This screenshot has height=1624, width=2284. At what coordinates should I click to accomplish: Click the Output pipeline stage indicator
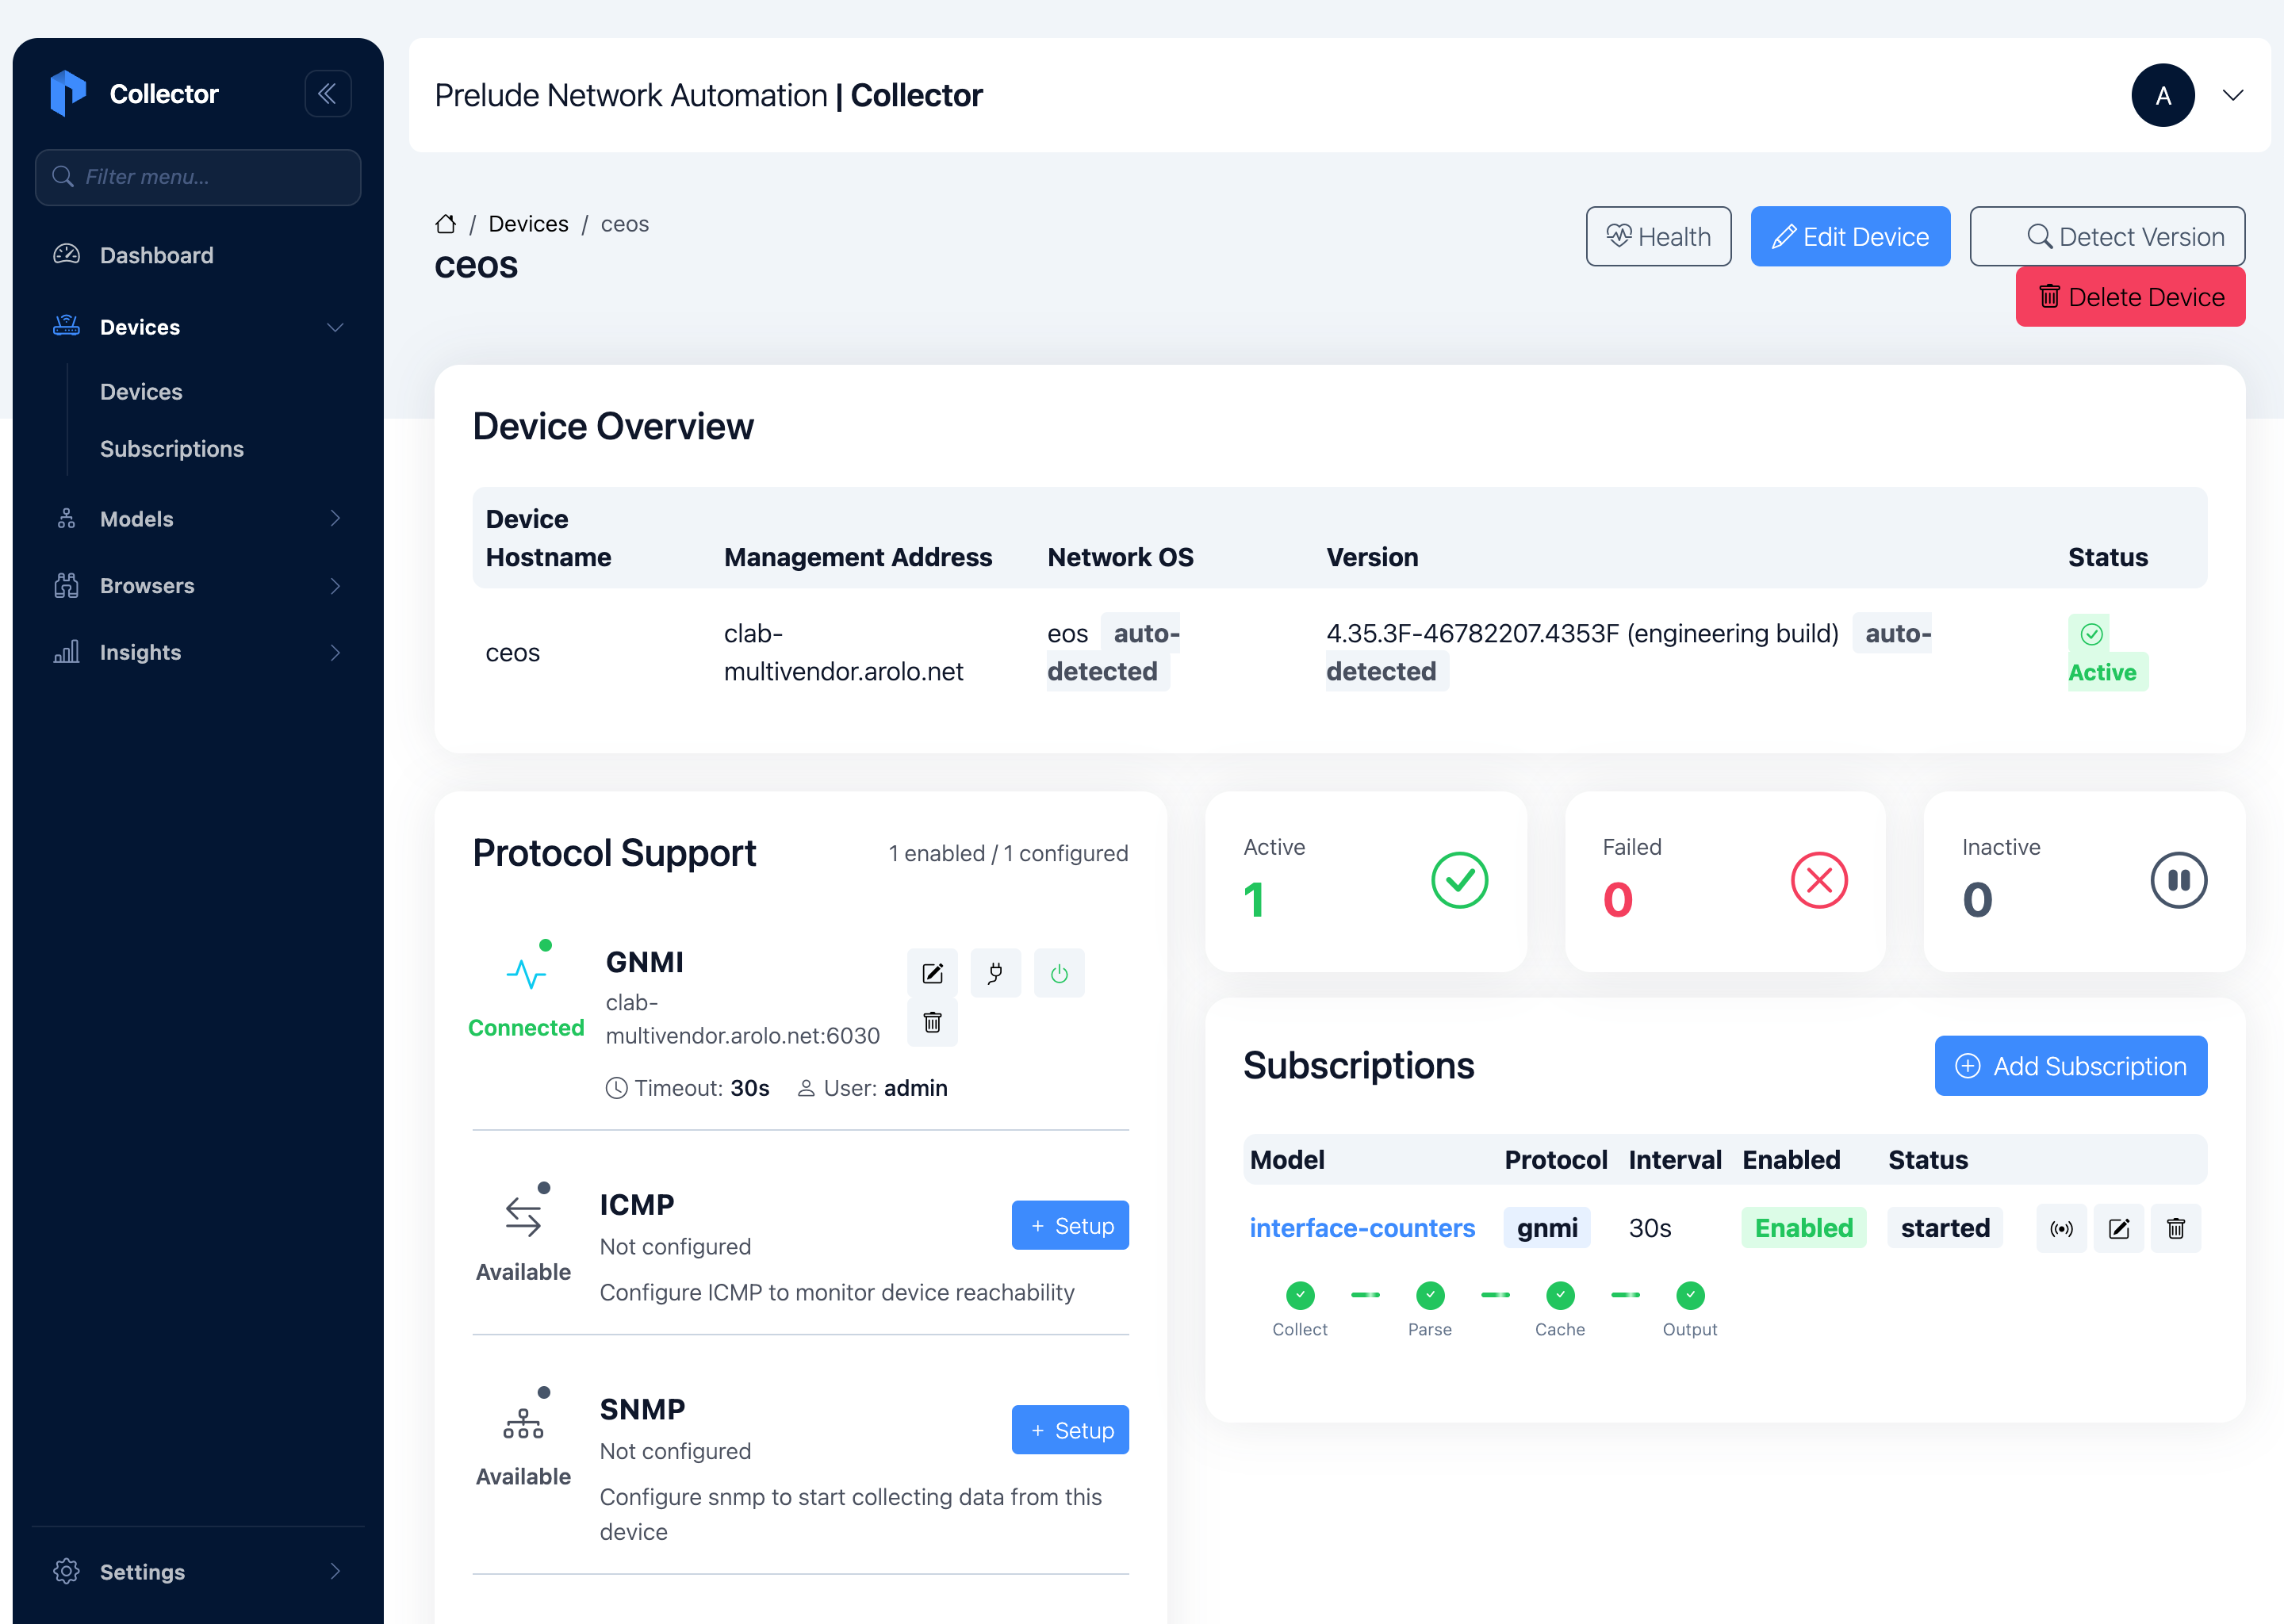pos(1690,1296)
